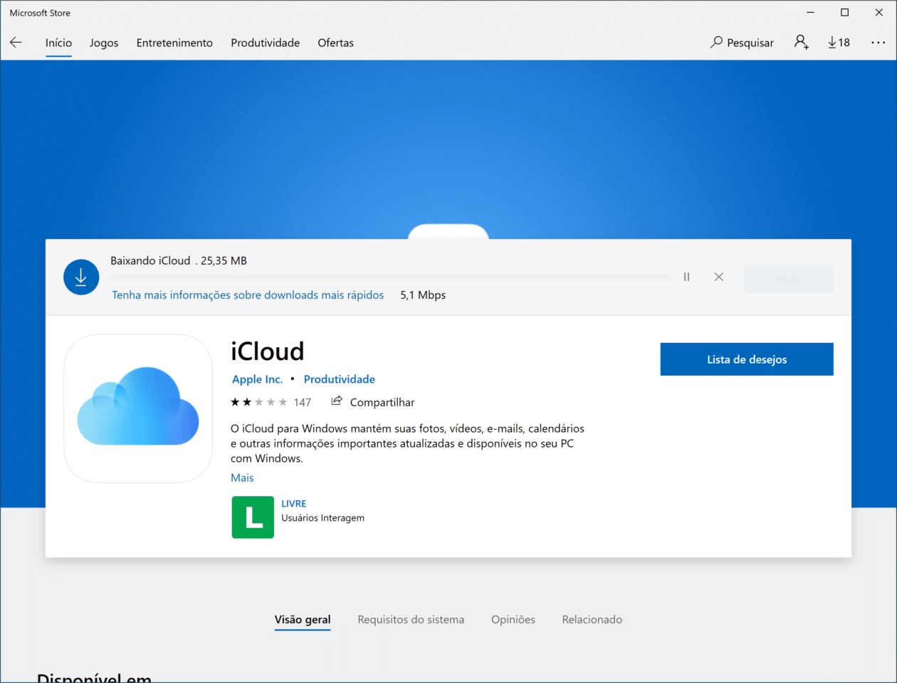Open the Entretenimento tab
This screenshot has width=897, height=683.
pyautogui.click(x=174, y=43)
